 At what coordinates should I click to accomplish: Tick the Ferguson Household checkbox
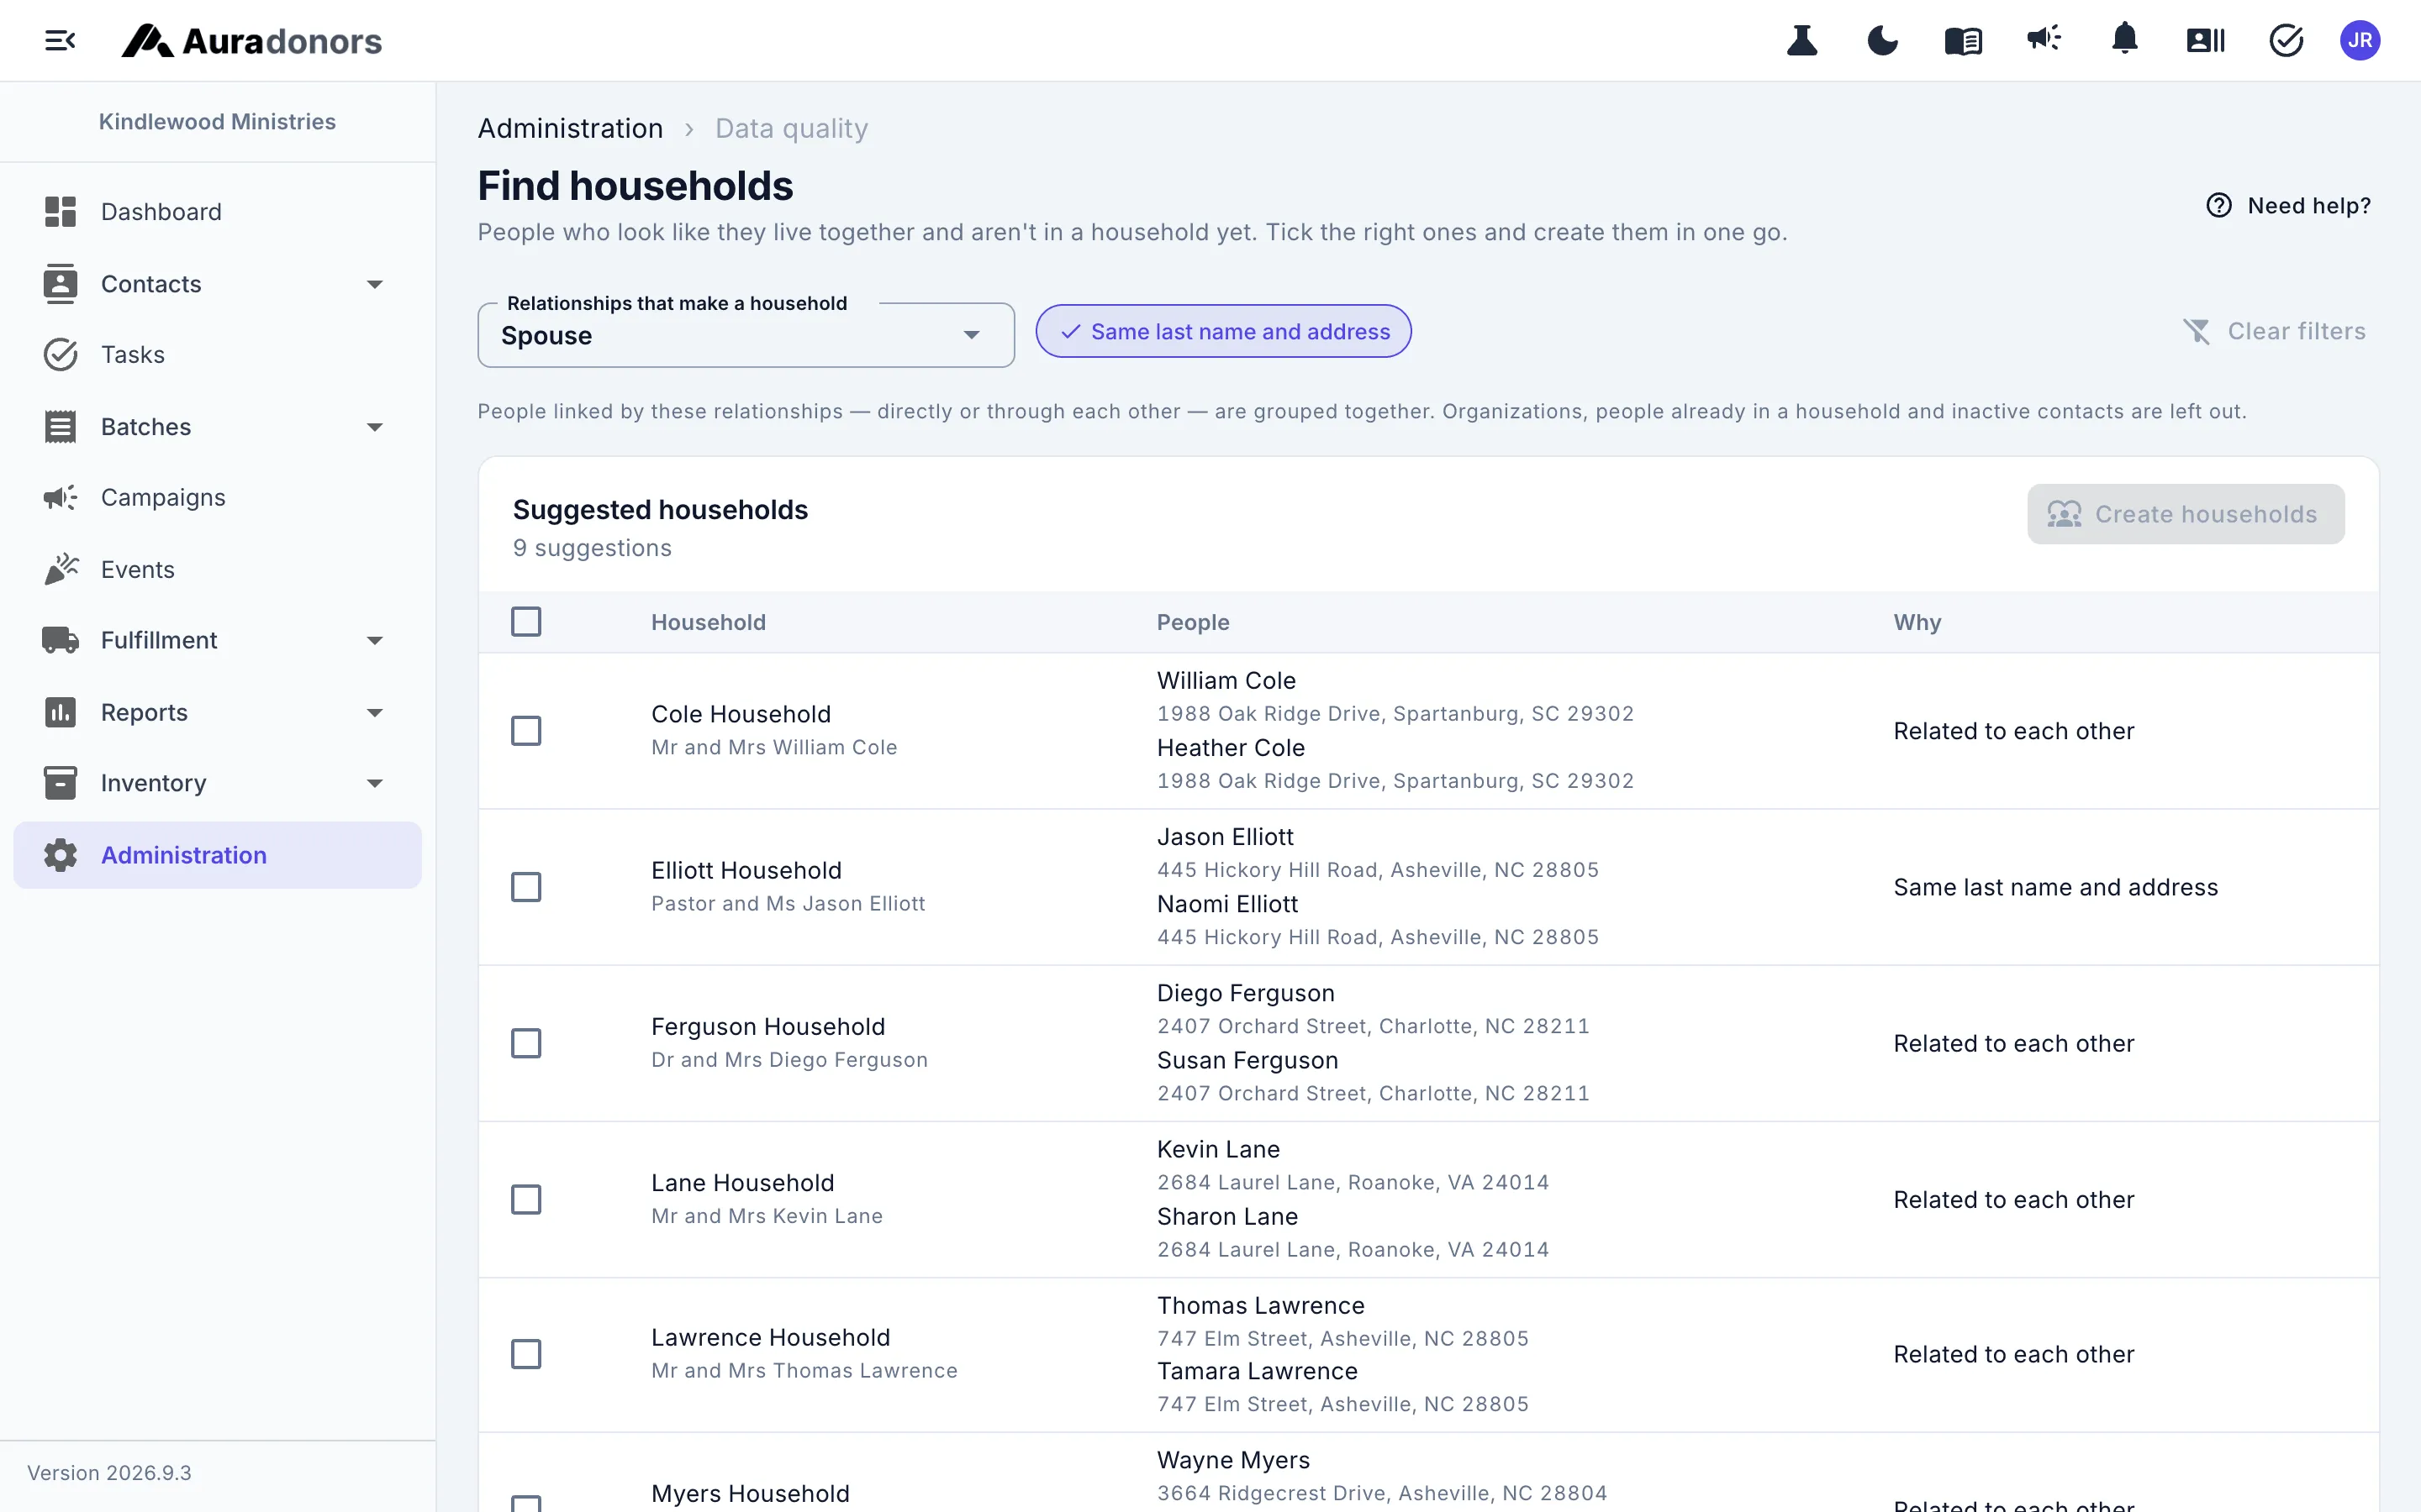(x=526, y=1043)
